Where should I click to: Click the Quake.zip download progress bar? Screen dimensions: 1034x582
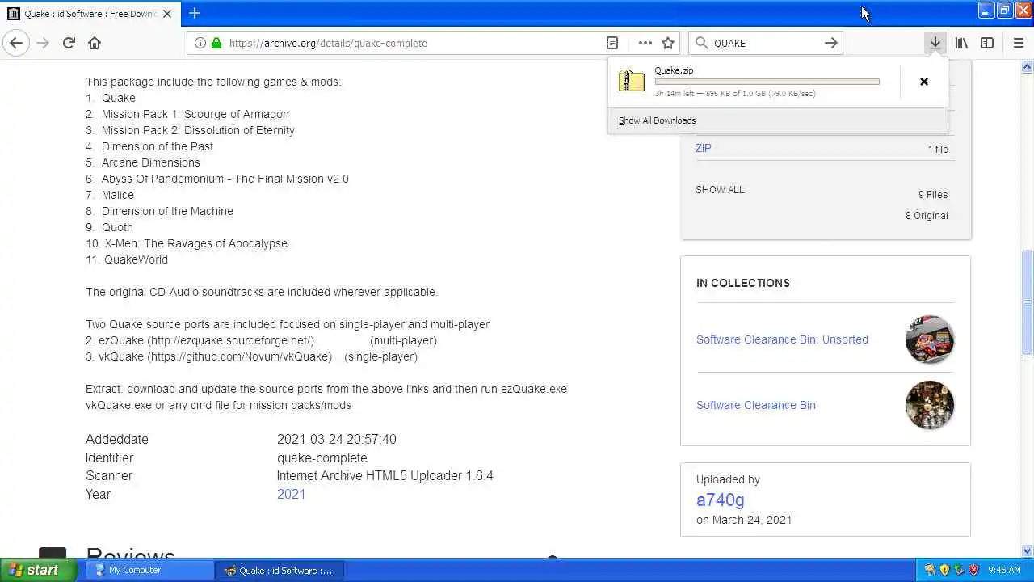tap(767, 82)
